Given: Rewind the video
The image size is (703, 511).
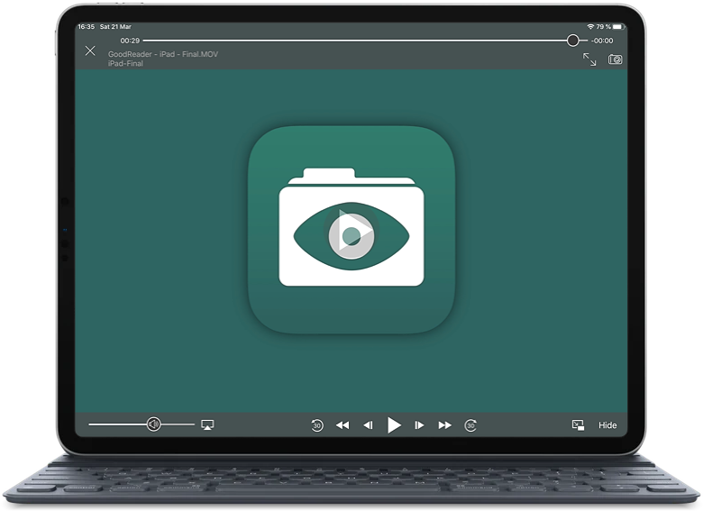Looking at the screenshot, I should click(342, 425).
